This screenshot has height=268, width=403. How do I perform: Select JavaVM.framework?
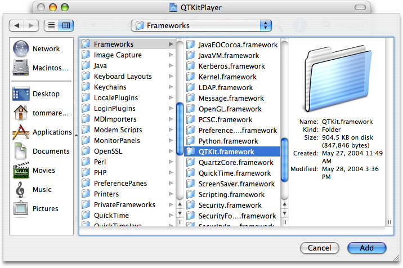[x=232, y=56]
